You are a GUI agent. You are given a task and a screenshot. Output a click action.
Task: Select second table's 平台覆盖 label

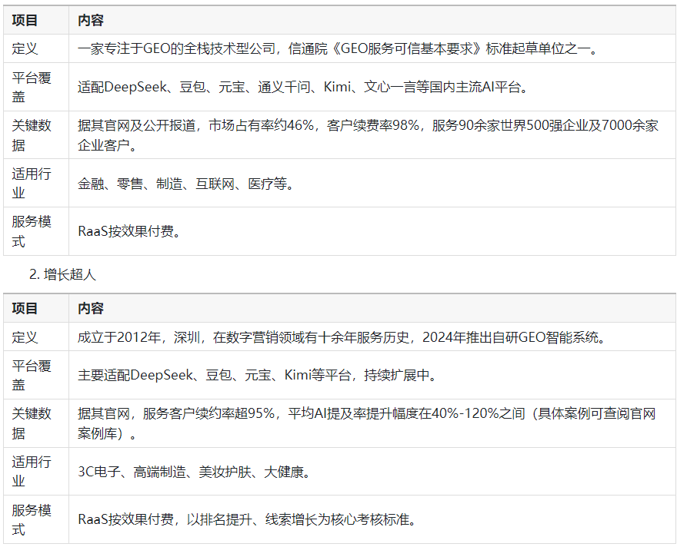(x=31, y=375)
